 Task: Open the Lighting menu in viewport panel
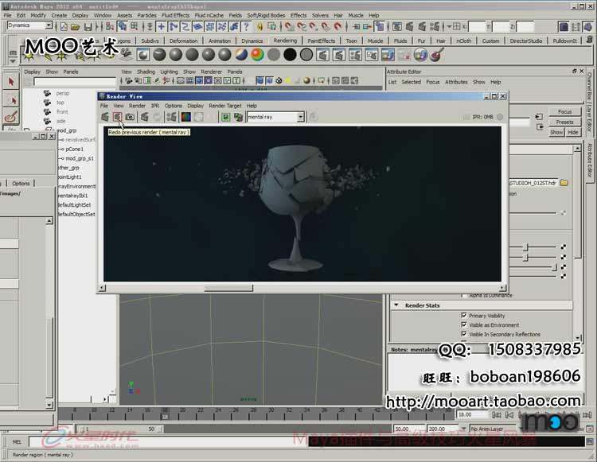(x=169, y=72)
